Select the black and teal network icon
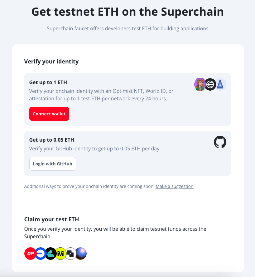Viewport: 255px width, 277px height. pos(51,254)
